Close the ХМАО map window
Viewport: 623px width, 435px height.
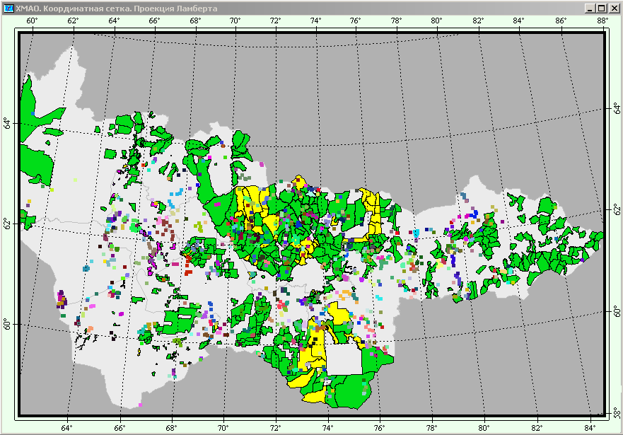click(x=614, y=8)
